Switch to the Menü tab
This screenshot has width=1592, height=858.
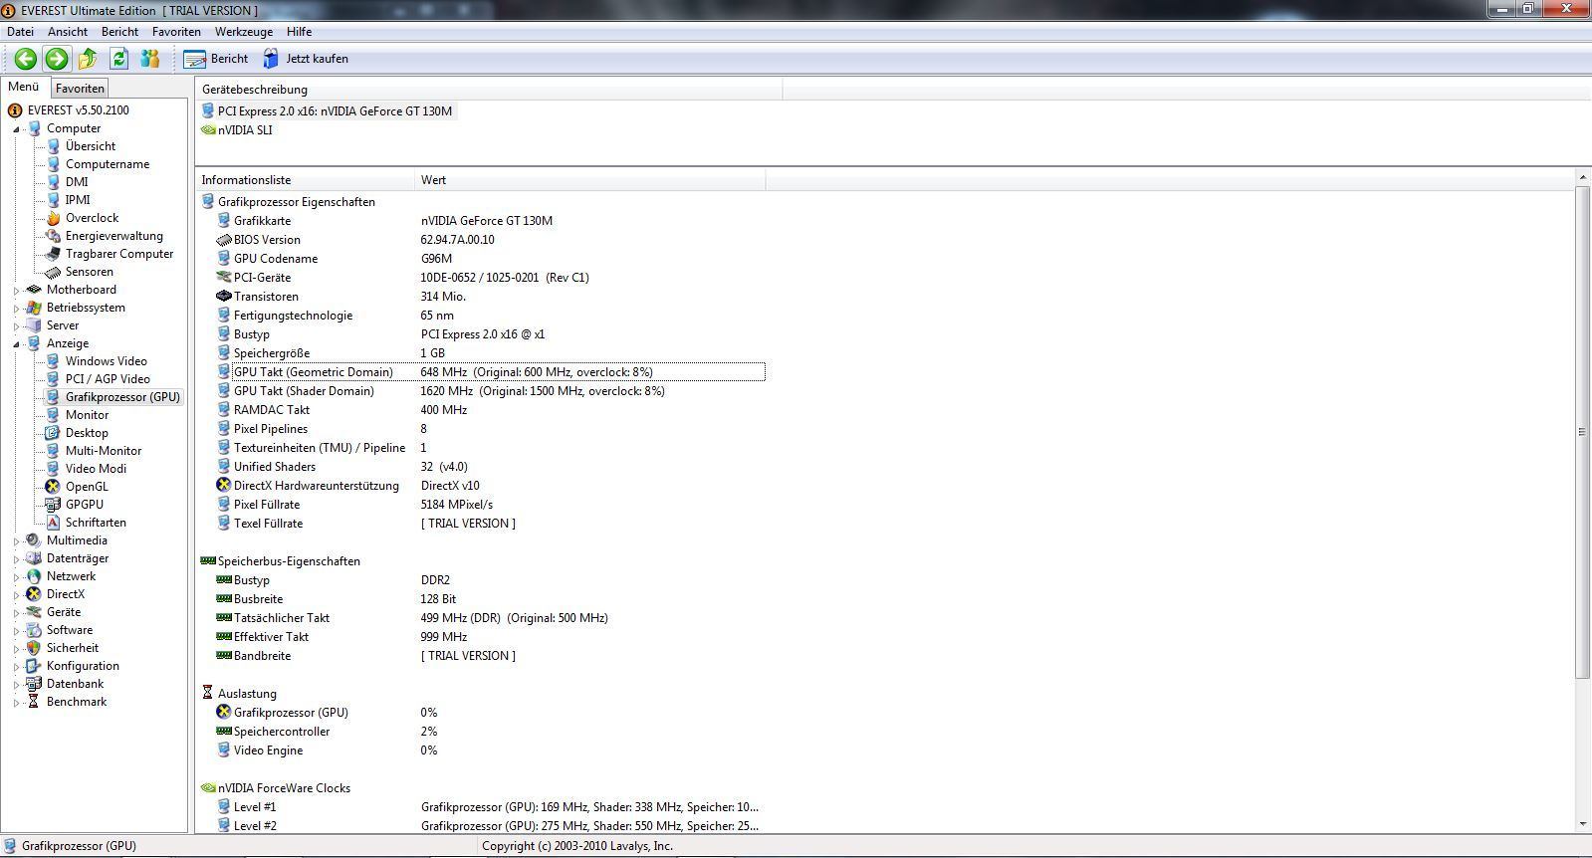[23, 87]
